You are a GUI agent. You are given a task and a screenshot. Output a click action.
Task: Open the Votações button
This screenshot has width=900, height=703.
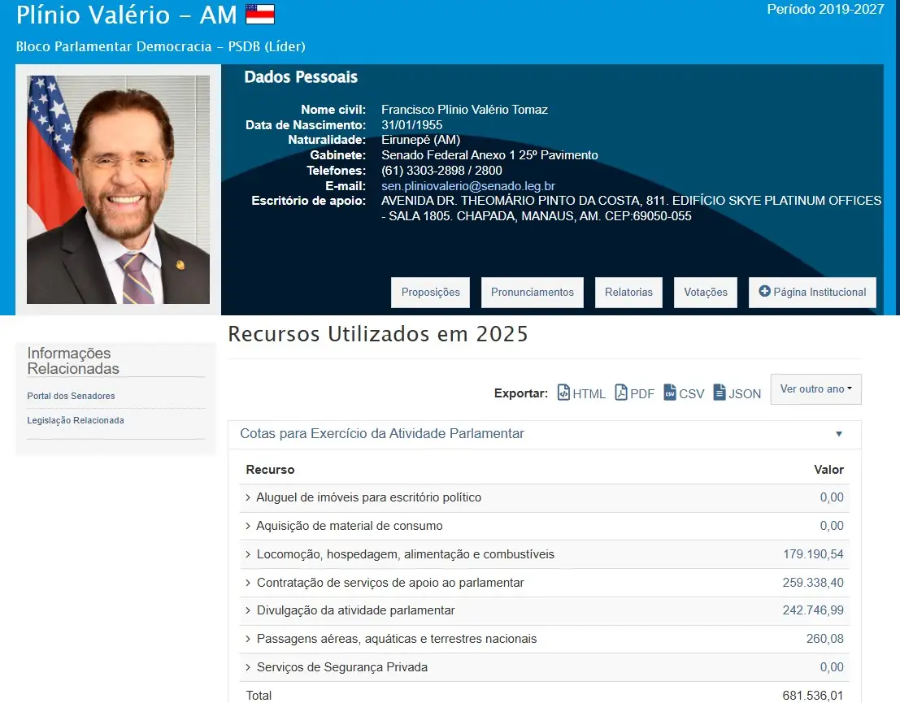click(x=706, y=293)
